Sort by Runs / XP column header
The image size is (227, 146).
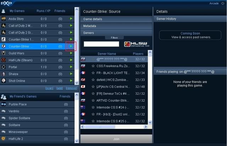click(43, 11)
